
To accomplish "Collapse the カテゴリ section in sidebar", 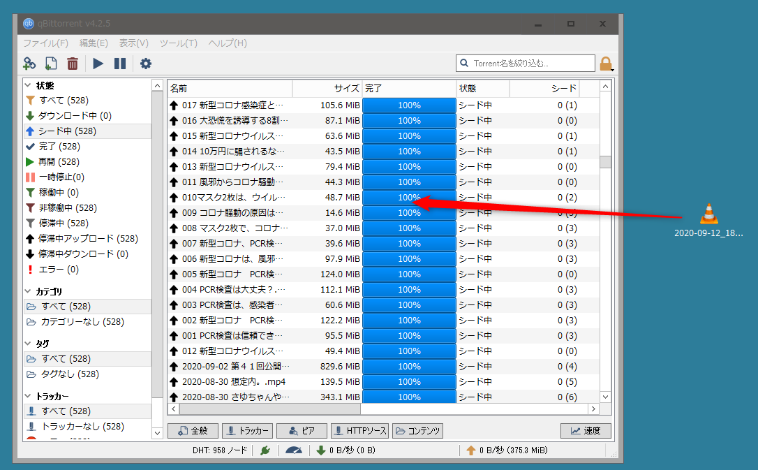I will click(x=28, y=291).
